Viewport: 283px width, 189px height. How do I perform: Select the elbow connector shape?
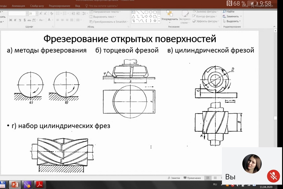tap(138, 17)
